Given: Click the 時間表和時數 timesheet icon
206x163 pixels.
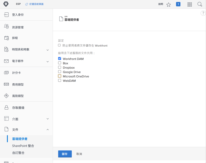Looking at the screenshot, I should (6, 49).
